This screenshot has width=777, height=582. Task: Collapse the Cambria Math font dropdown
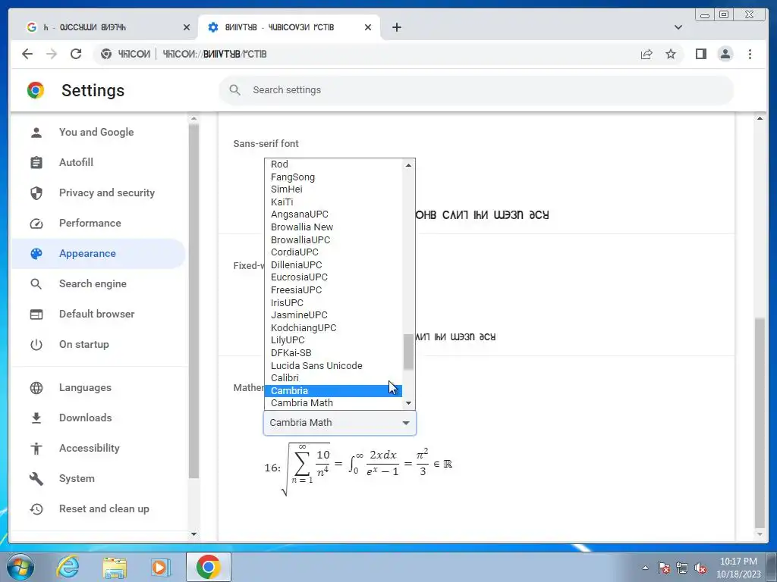coord(339,423)
